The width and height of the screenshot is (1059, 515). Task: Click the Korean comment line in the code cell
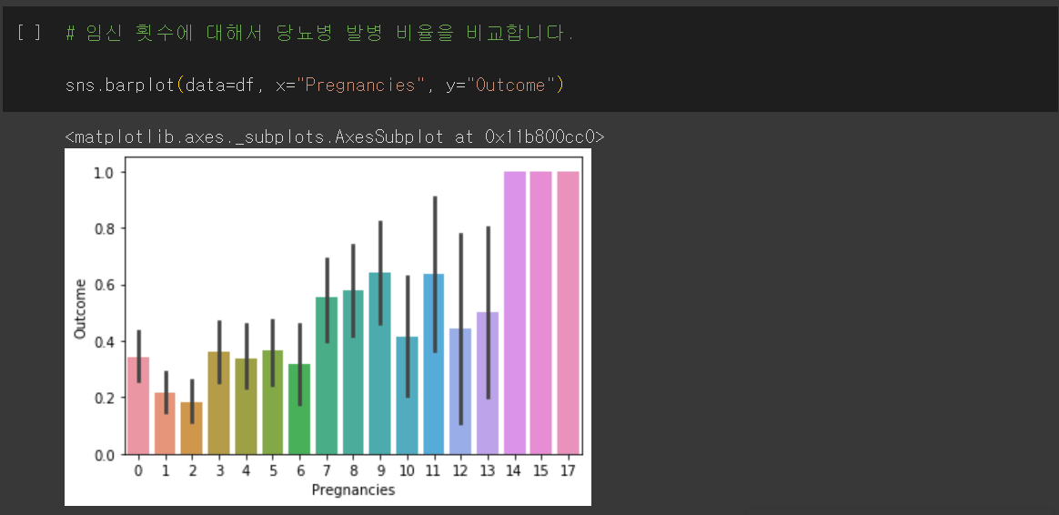(320, 33)
